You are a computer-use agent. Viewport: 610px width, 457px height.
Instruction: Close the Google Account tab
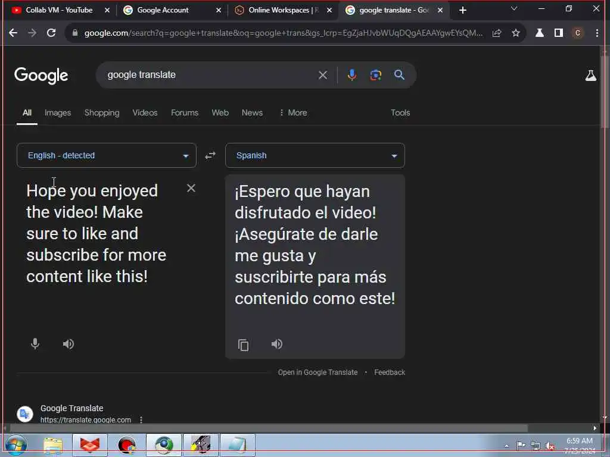[x=218, y=11]
